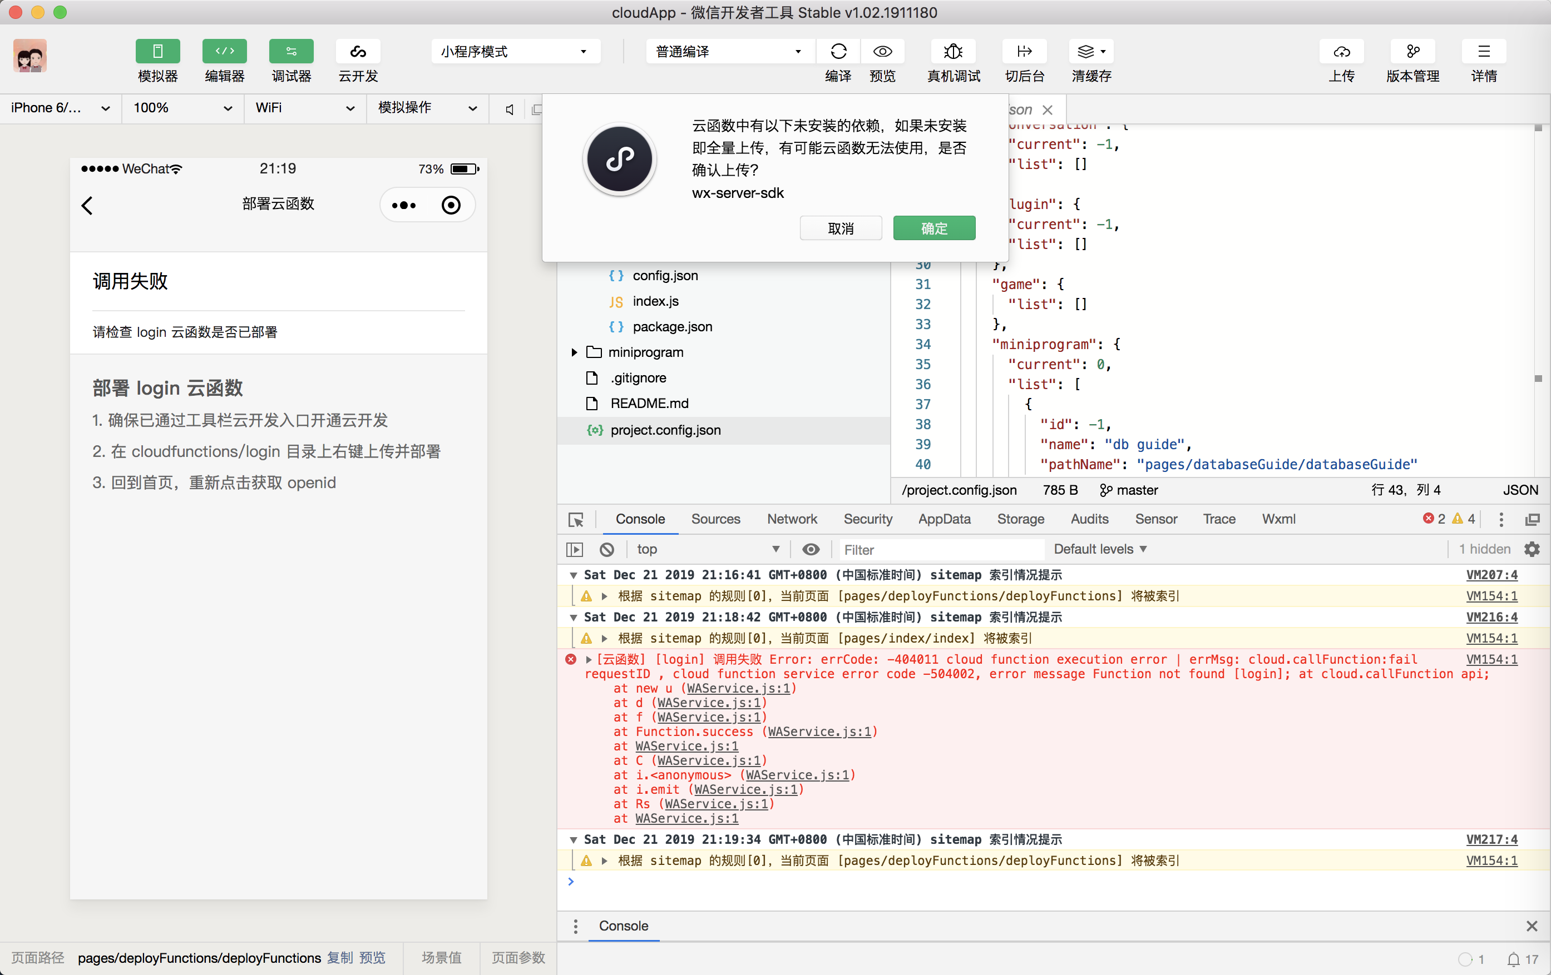Open the iPhone 6 device dropdown
This screenshot has width=1551, height=975.
pyautogui.click(x=60, y=108)
